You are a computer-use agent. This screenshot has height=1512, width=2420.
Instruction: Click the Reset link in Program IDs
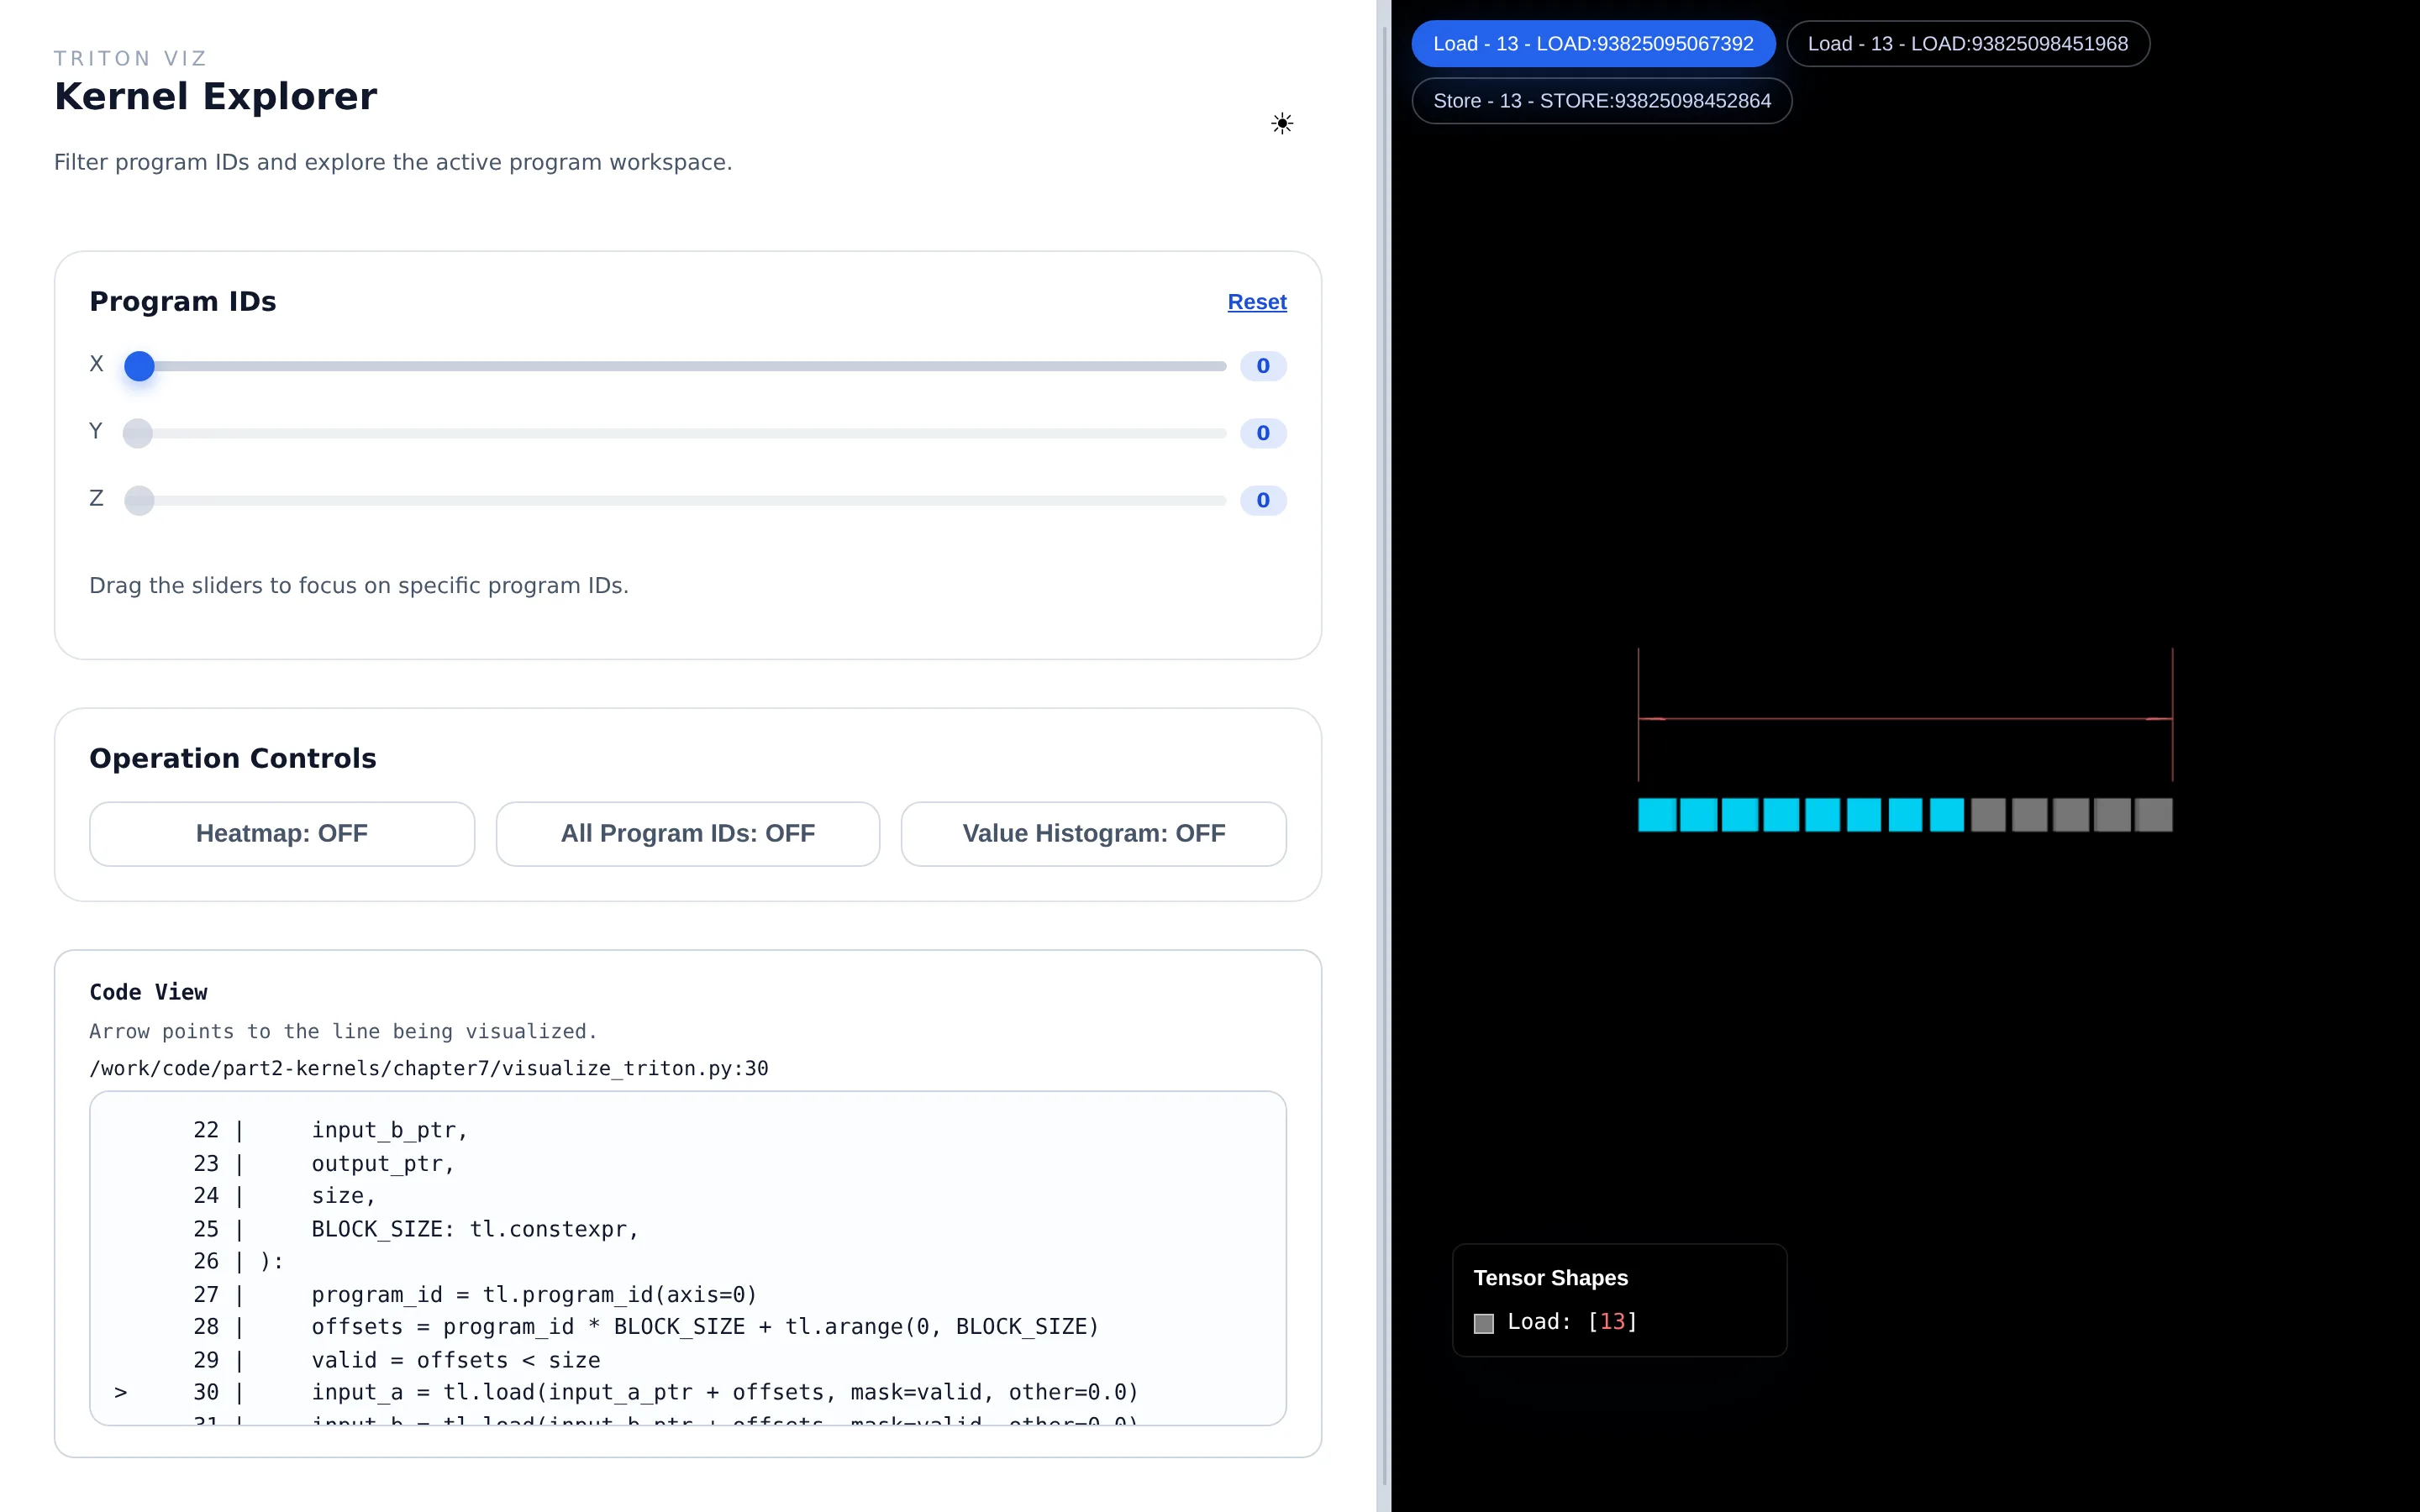tap(1256, 301)
